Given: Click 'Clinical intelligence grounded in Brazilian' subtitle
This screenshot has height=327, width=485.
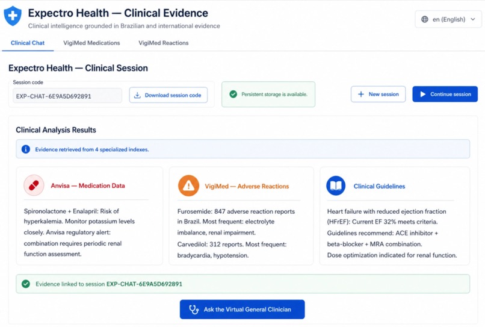Looking at the screenshot, I should [x=124, y=26].
